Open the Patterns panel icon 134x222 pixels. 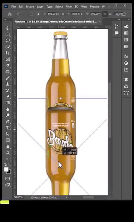click(x=126, y=46)
